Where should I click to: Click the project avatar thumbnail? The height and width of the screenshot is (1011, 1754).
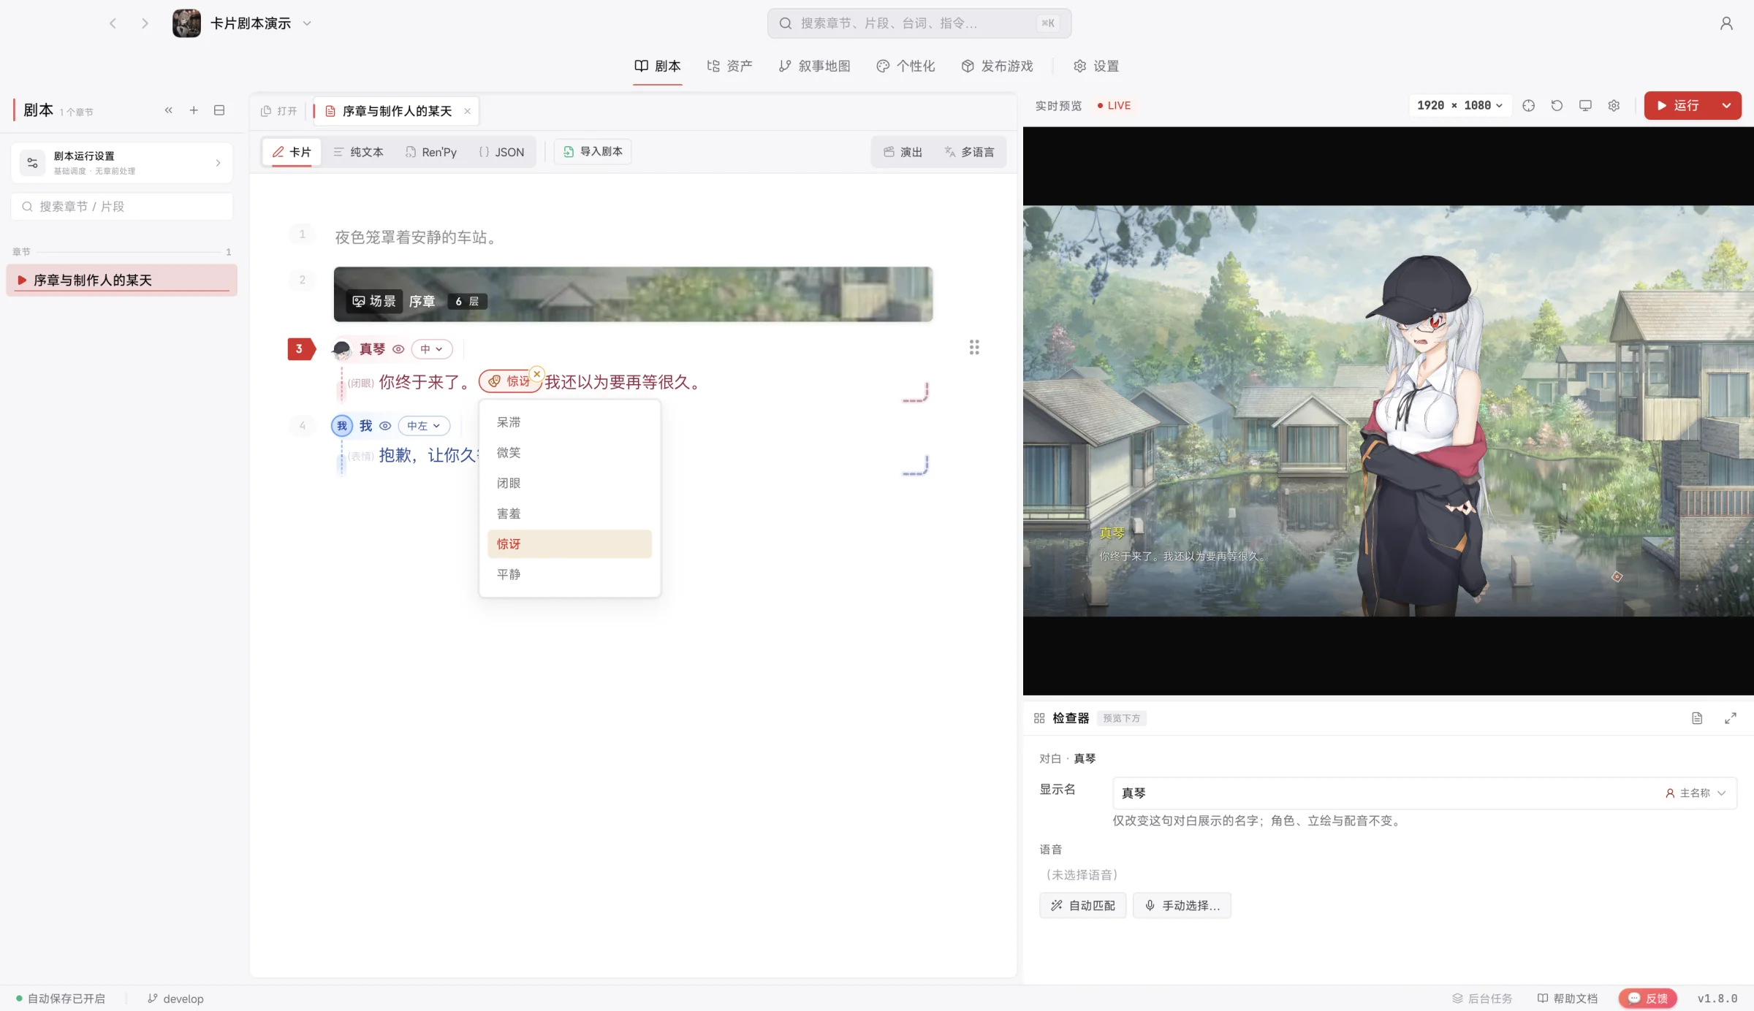point(186,23)
